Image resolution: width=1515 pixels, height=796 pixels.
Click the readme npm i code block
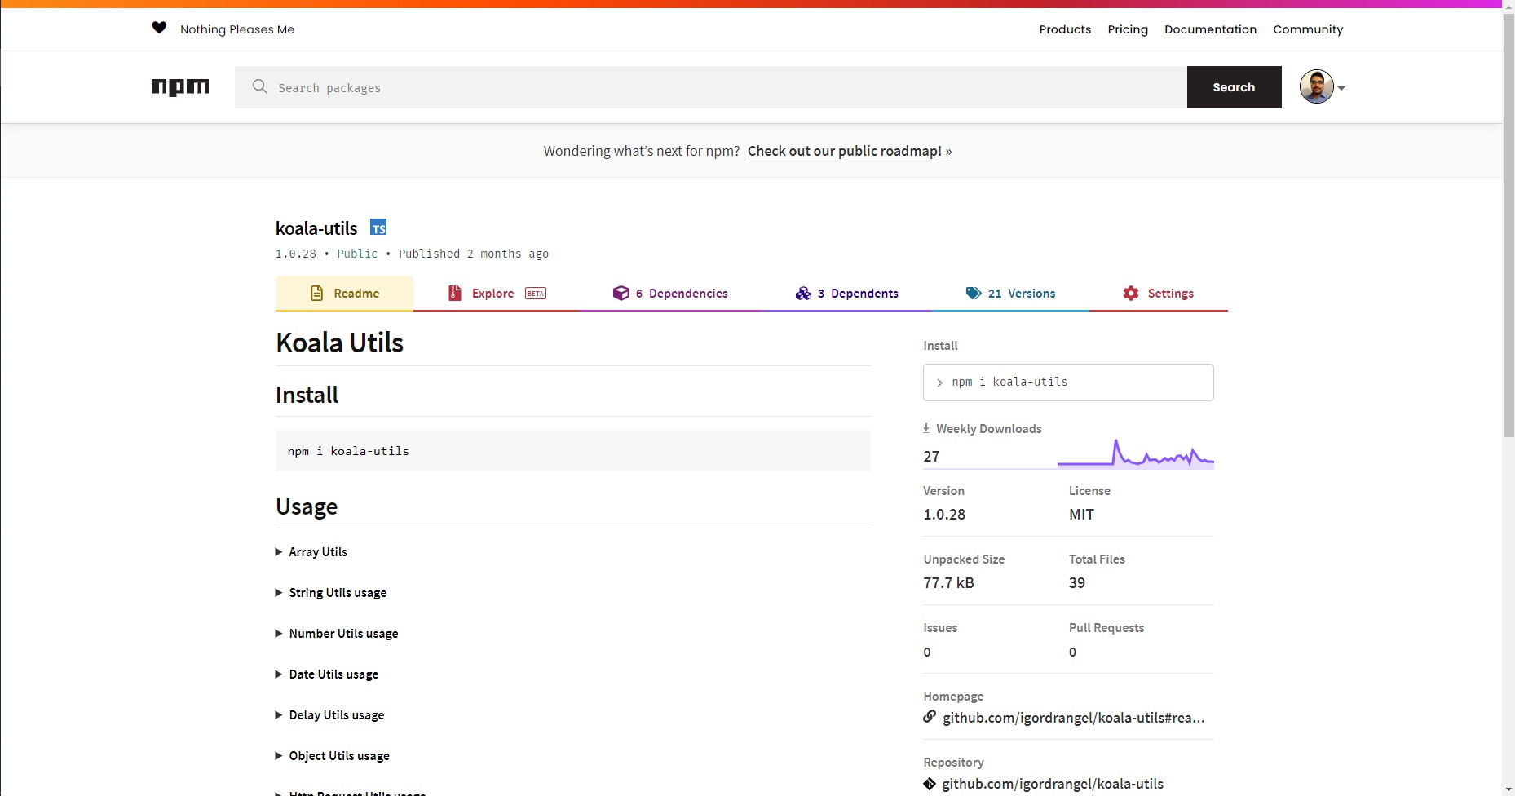573,451
